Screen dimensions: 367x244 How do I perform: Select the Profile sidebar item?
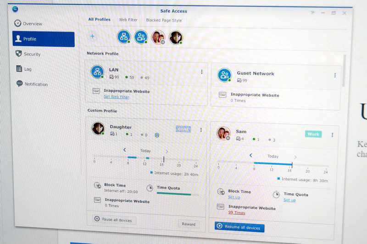(44, 39)
